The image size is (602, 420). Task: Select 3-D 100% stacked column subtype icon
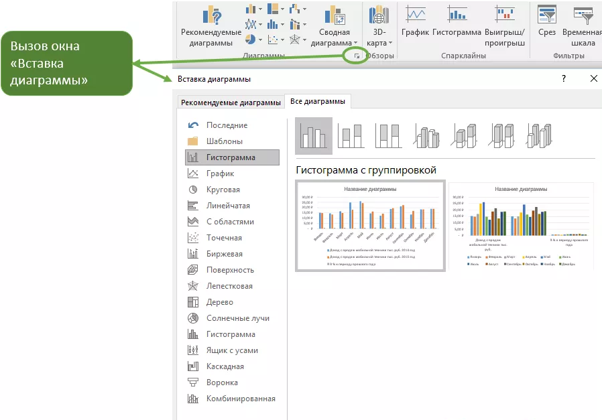[501, 136]
